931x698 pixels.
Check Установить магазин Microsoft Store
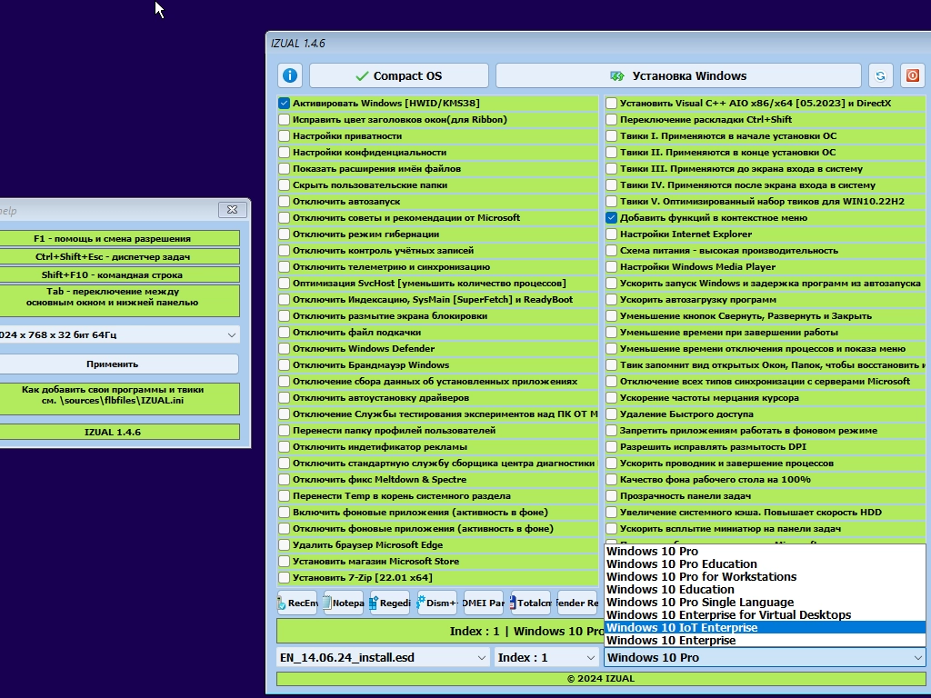point(284,561)
